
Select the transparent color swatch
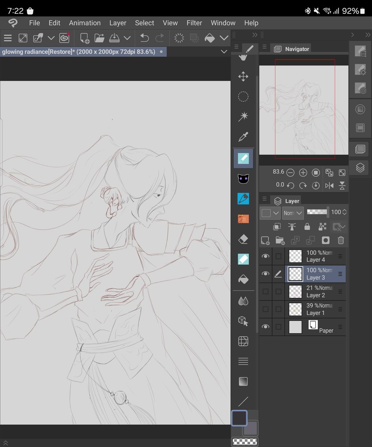coord(245,442)
